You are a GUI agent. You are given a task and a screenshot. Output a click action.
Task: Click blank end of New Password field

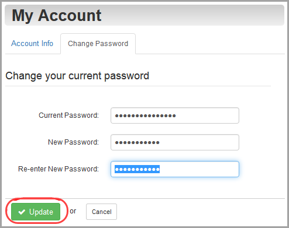[x=199, y=142]
